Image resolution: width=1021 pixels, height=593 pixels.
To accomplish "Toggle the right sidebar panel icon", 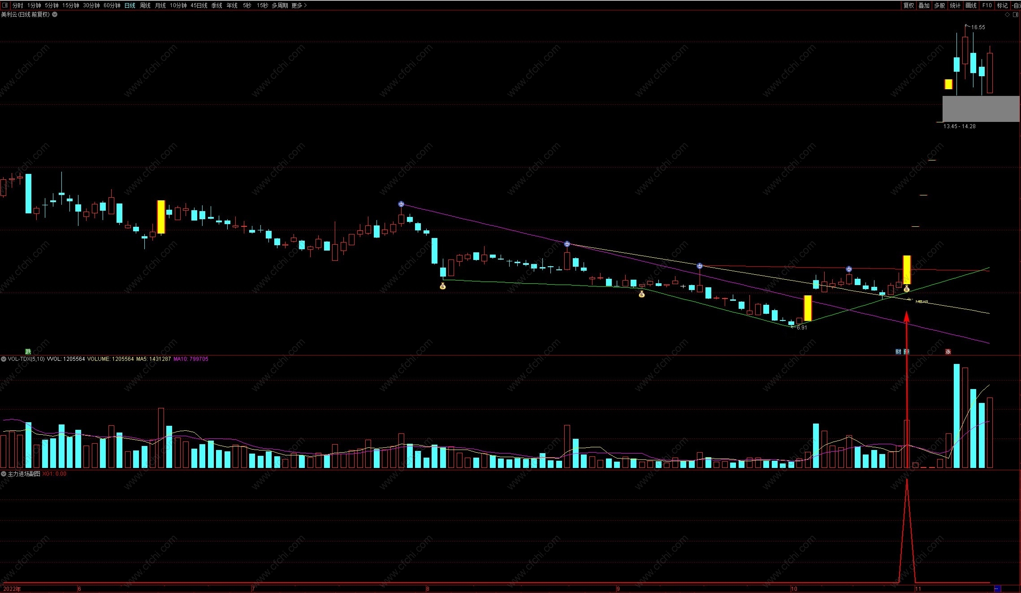I will point(1016,14).
